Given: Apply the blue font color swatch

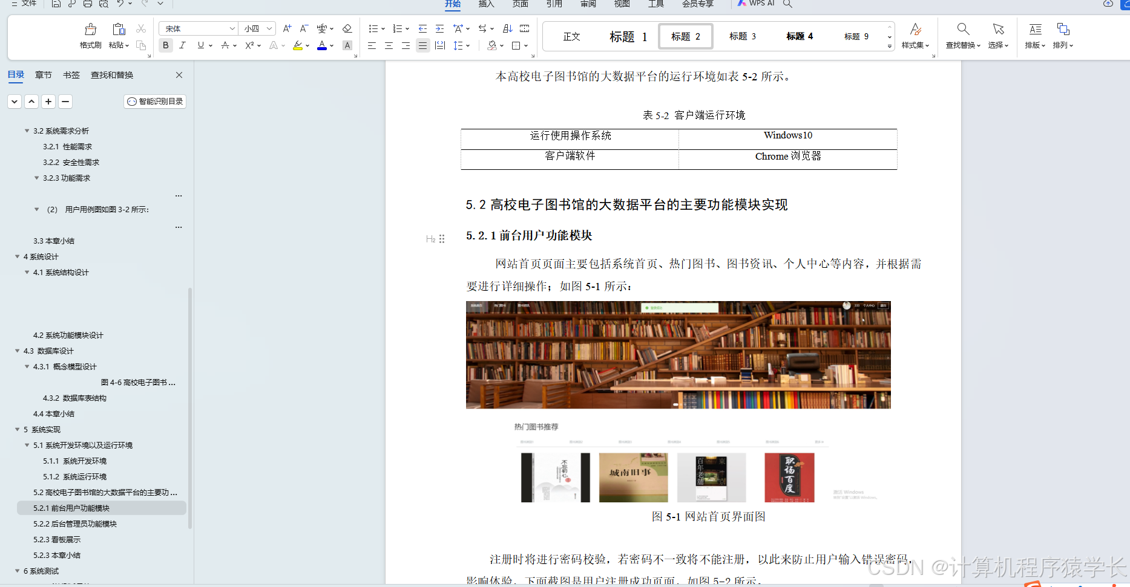Looking at the screenshot, I should coord(322,45).
